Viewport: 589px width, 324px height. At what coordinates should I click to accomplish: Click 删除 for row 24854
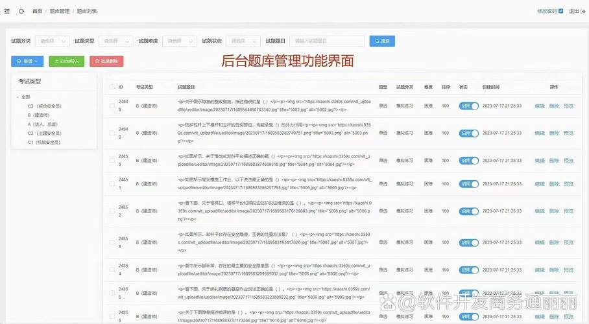(554, 270)
